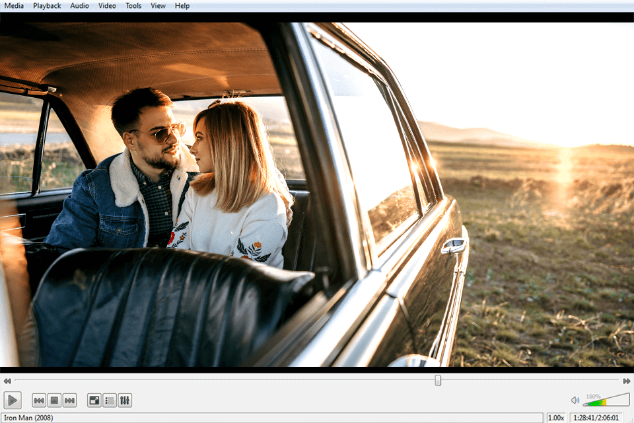The height and width of the screenshot is (423, 634).
Task: Open the View menu
Action: coord(158,6)
